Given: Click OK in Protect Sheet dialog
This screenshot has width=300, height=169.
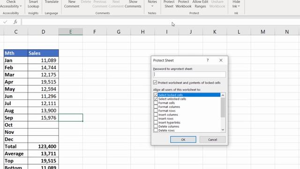Looking at the screenshot, I should (183, 139).
